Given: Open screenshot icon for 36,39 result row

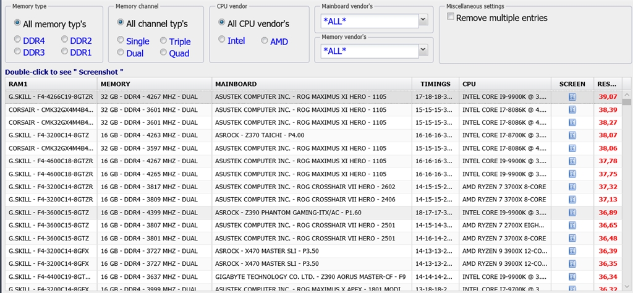Looking at the screenshot, I should (x=572, y=251).
